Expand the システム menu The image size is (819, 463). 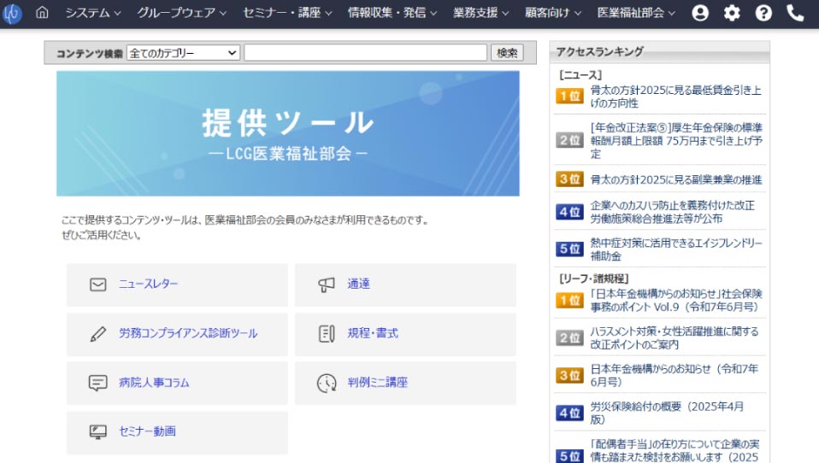click(93, 13)
